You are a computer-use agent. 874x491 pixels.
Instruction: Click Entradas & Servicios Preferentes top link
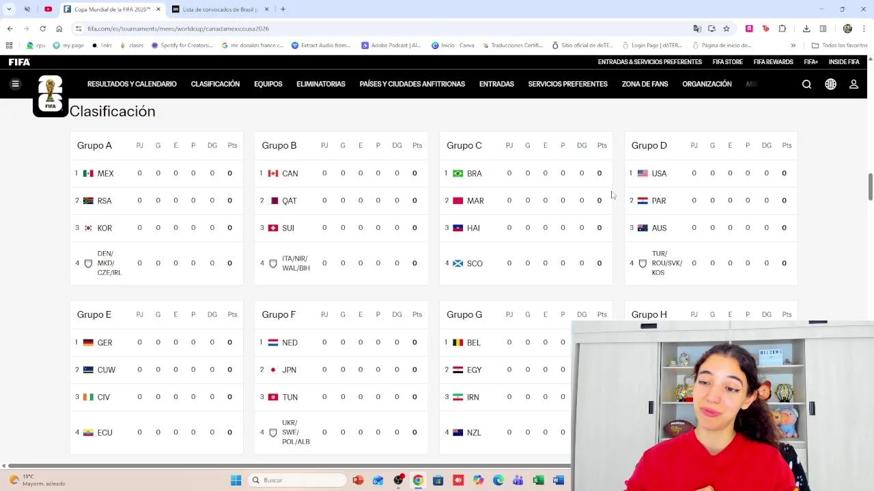(x=649, y=62)
